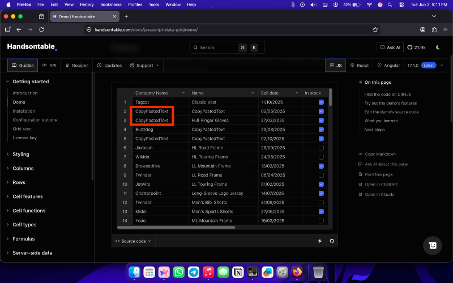The height and width of the screenshot is (283, 453).
Task: Expand the Source code dropdown
Action: (133, 241)
